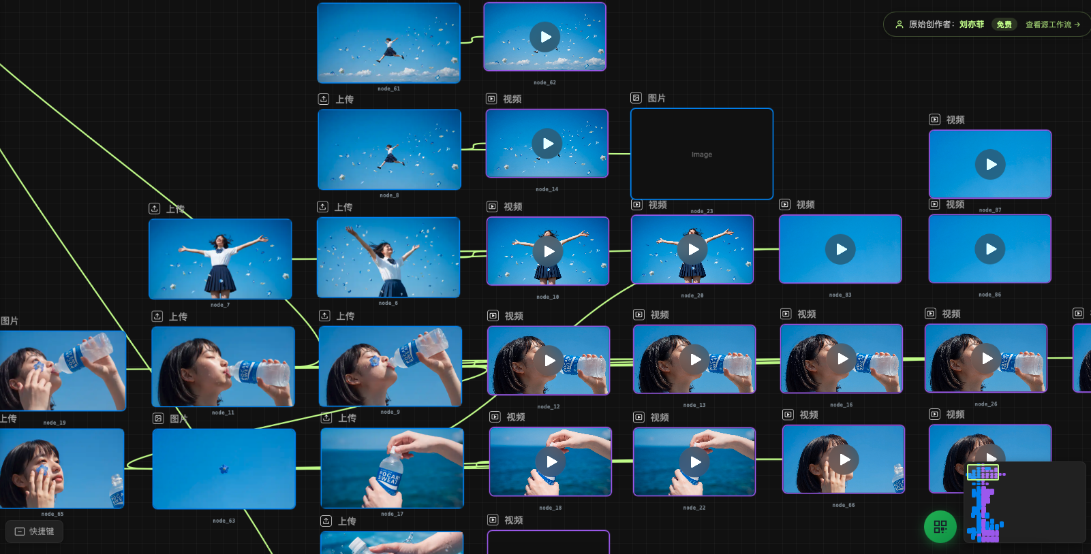The image size is (1091, 554).
Task: Open the 快捷键 shortcuts panel
Action: 35,532
